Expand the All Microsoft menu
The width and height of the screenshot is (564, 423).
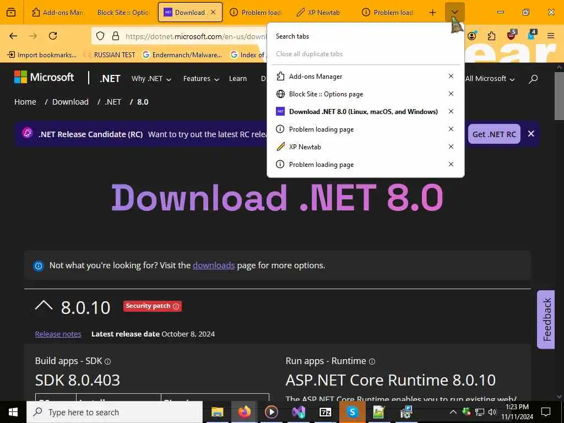click(490, 79)
